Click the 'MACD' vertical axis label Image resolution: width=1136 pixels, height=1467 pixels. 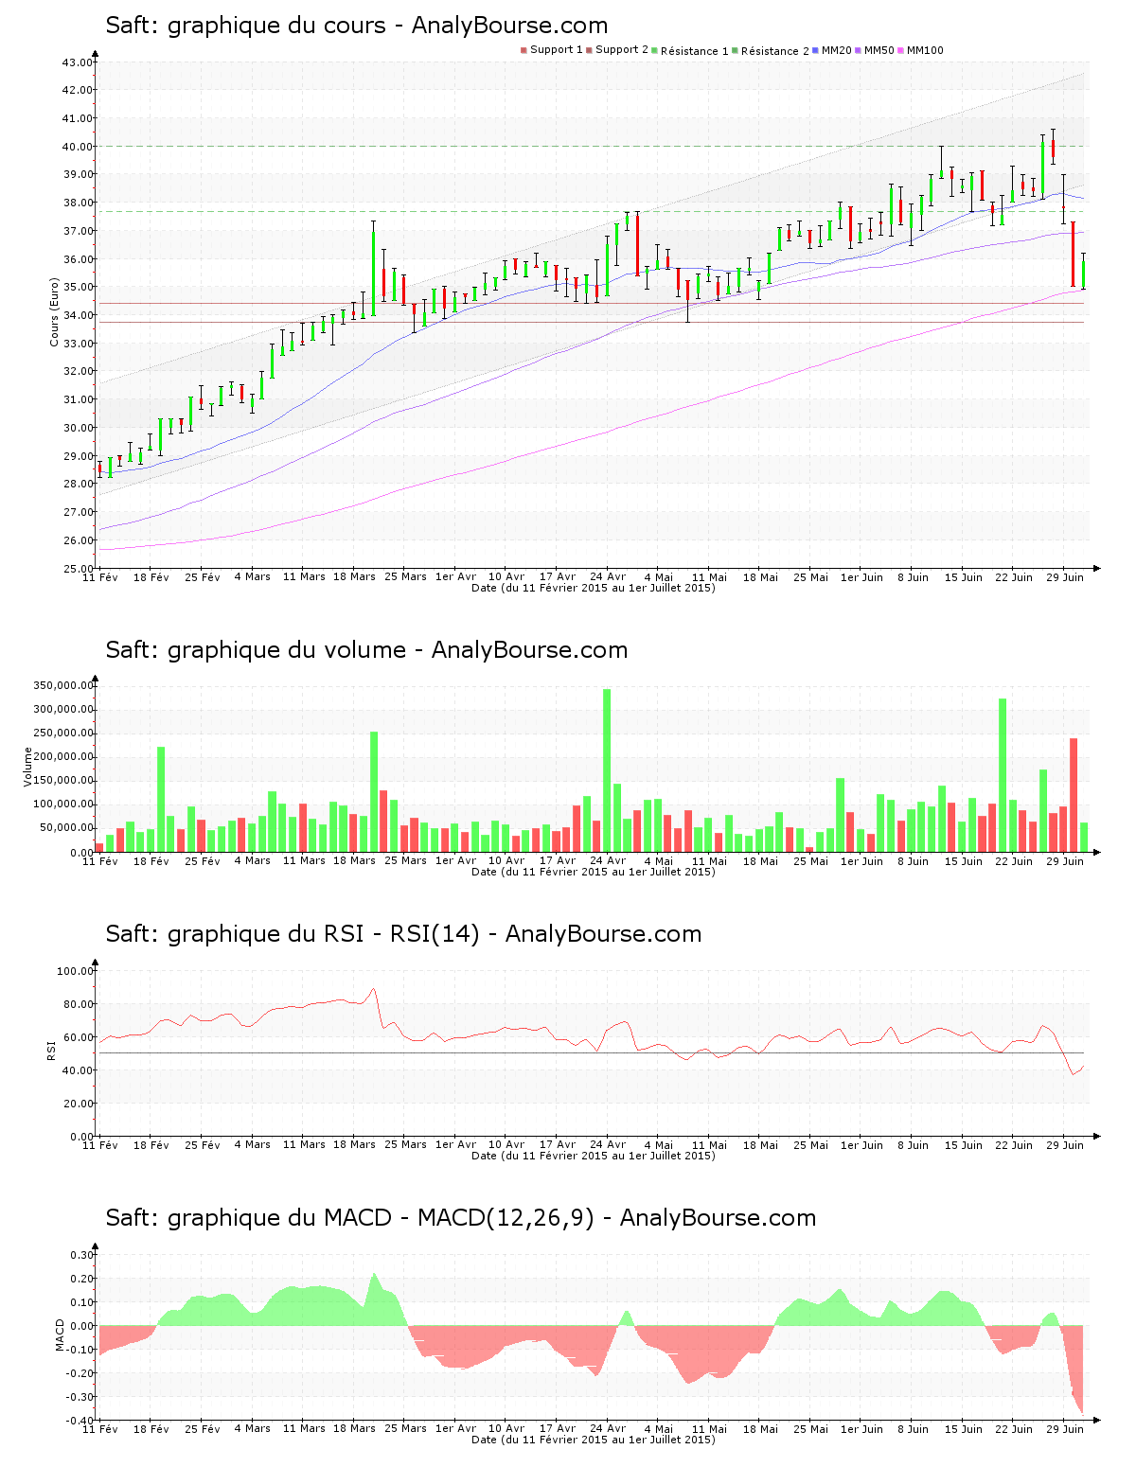tap(61, 1334)
